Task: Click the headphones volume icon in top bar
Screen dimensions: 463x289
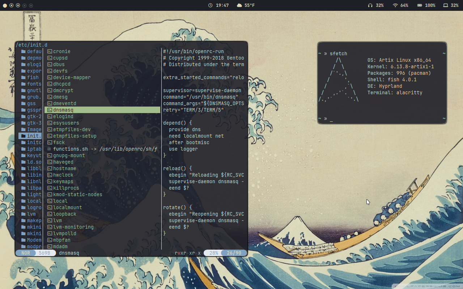Action: click(370, 5)
